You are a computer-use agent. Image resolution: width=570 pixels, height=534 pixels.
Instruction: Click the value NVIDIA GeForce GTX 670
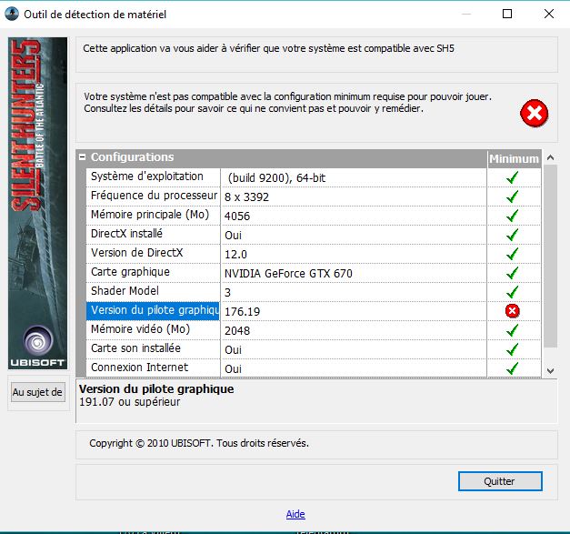288,274
